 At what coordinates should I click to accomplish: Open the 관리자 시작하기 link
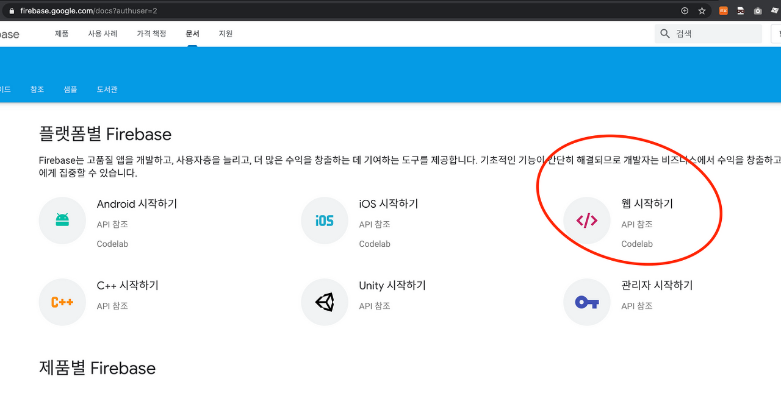click(x=657, y=286)
